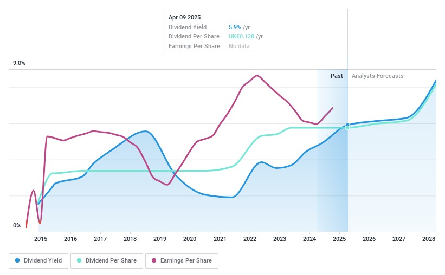Screen dimensions: 445x275
Task: Click the blue data point marker at April 2025
Action: (347, 125)
